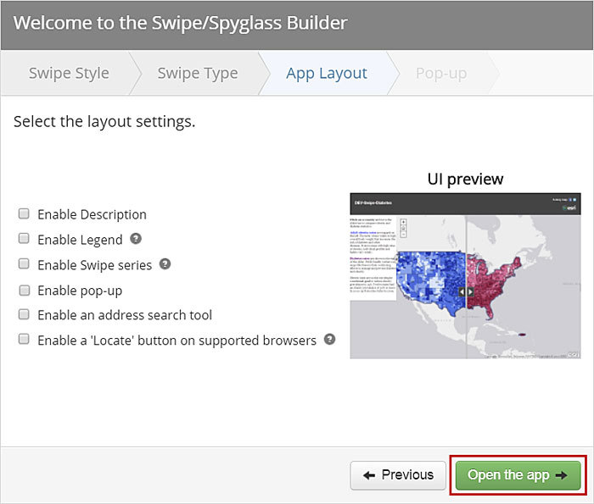This screenshot has width=594, height=504.
Task: Click the Previous button
Action: tap(398, 474)
